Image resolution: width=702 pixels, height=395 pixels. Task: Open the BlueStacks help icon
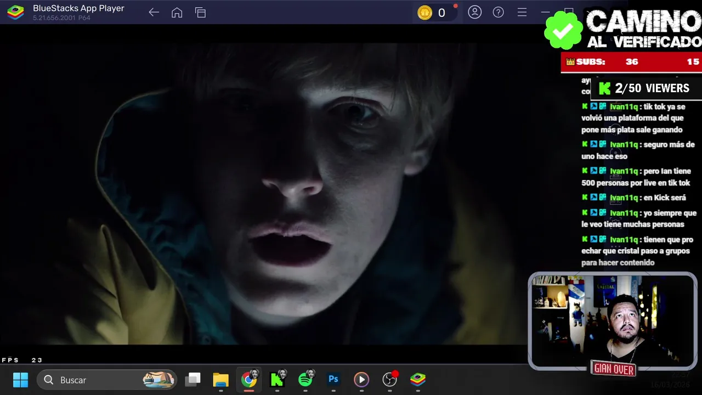[498, 12]
